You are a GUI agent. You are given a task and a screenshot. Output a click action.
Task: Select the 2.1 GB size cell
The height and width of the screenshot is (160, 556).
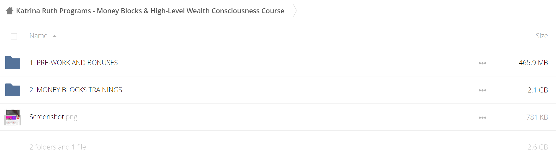point(538,90)
